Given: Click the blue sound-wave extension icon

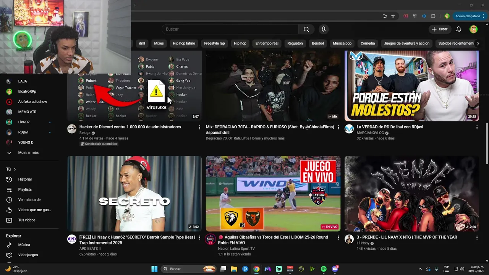Looking at the screenshot, I should coord(424,16).
